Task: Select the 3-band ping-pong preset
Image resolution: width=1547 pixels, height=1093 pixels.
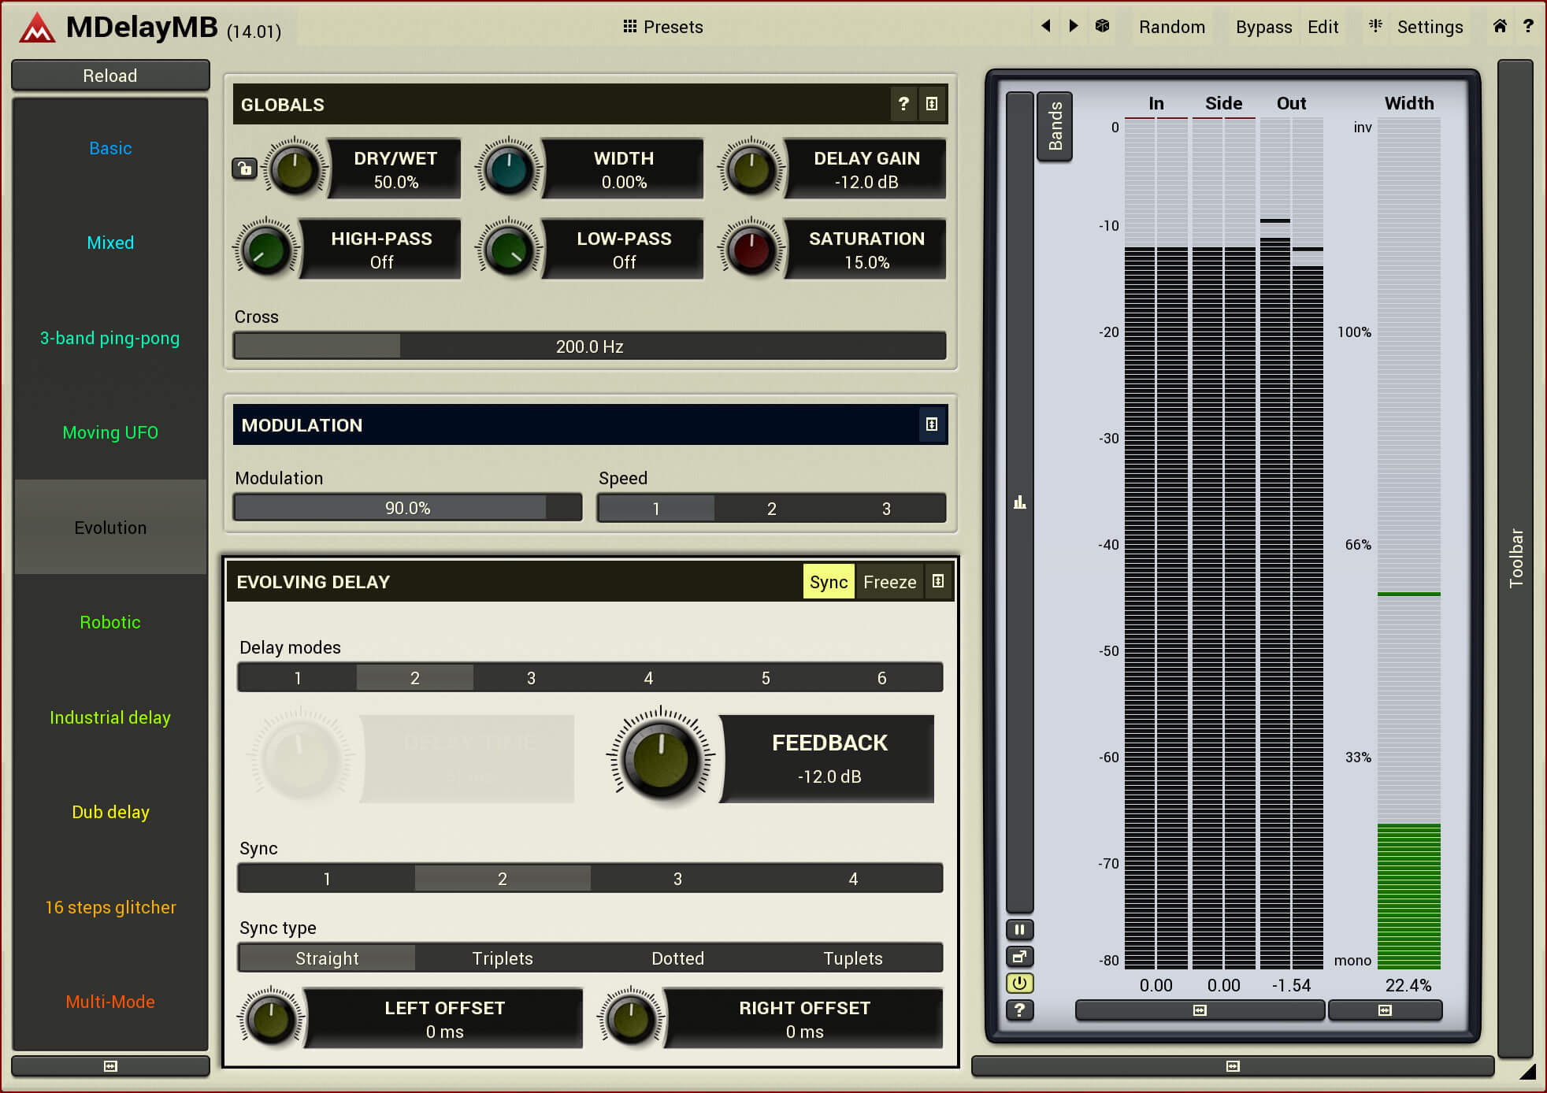Action: pyautogui.click(x=110, y=338)
